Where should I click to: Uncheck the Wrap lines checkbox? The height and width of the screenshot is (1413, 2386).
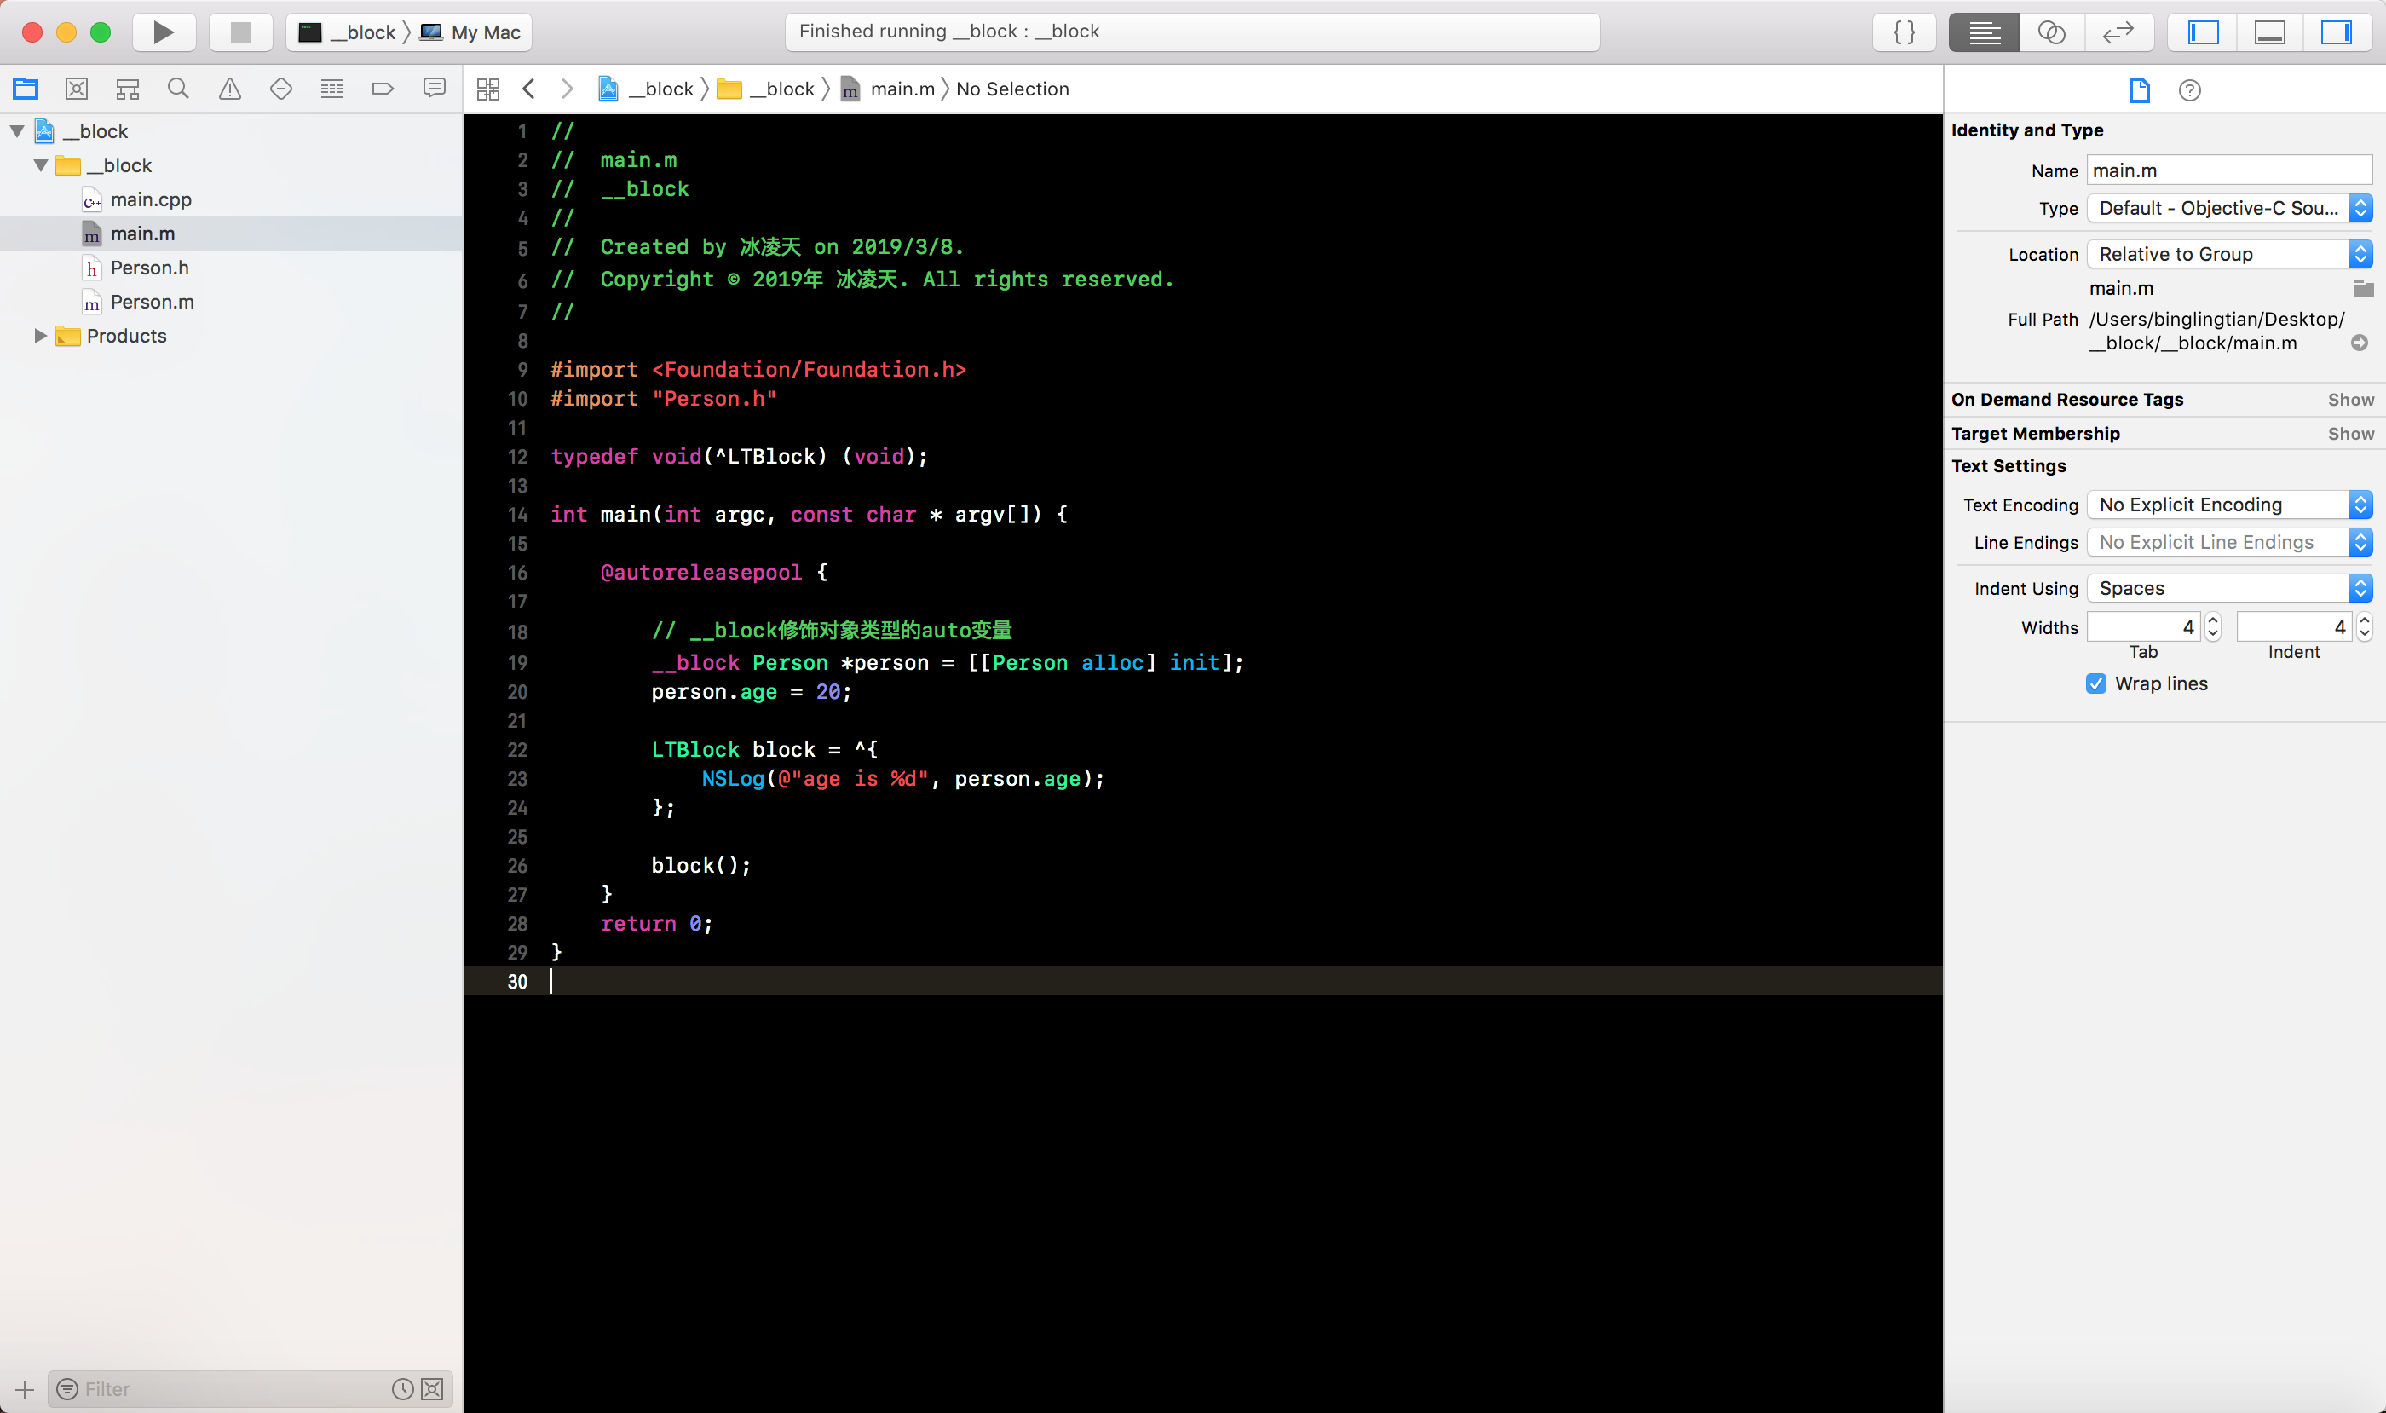(2096, 683)
